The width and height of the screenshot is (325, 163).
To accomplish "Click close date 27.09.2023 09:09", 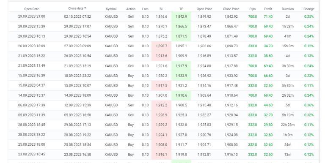I will point(77,46).
